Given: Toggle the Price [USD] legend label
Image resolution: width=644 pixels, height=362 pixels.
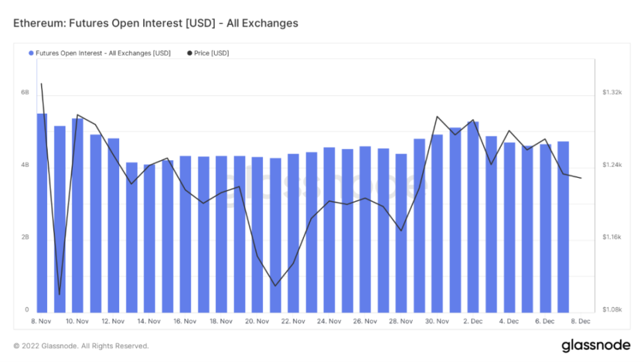Looking at the screenshot, I should coord(211,53).
